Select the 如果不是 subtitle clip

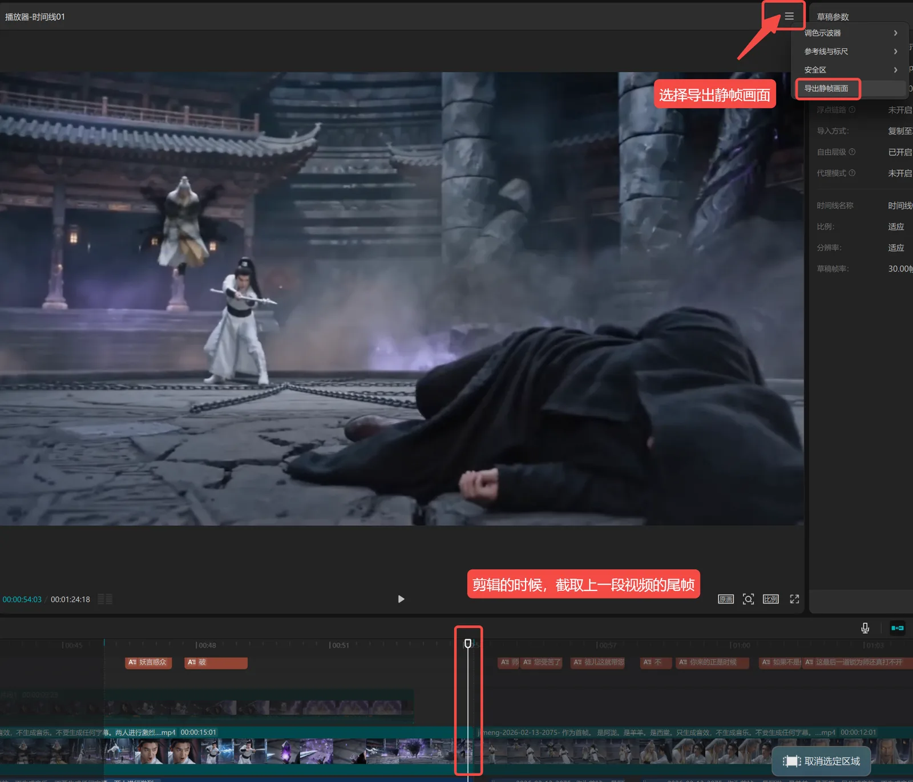[781, 662]
